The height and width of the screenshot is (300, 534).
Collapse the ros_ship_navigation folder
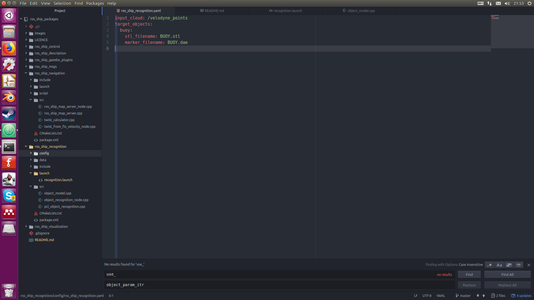(26, 73)
